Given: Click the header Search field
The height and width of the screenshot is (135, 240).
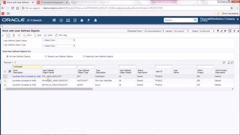Looking at the screenshot, I should coord(178,20).
